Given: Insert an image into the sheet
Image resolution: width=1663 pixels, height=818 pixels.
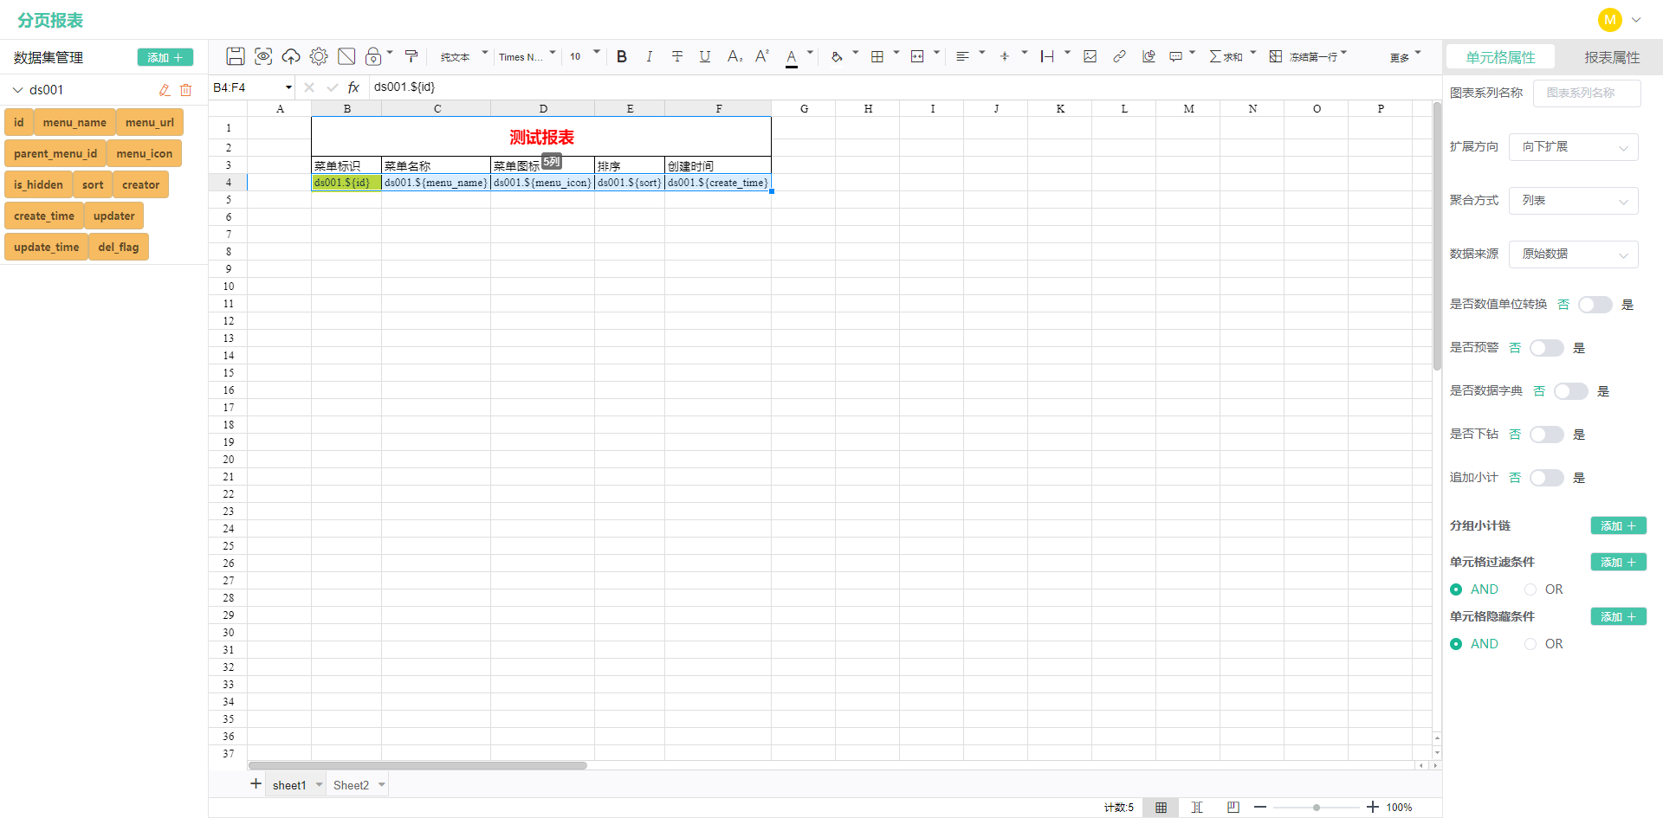Looking at the screenshot, I should click(1090, 56).
